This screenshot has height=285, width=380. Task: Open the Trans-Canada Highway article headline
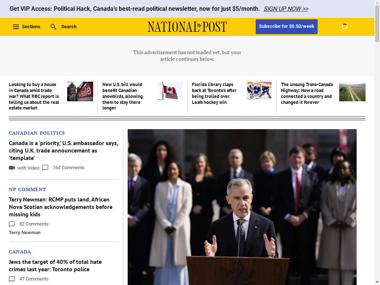click(x=307, y=93)
